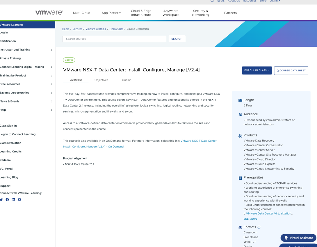Click the top Log In link
This screenshot has height=247, width=317.
click(x=275, y=1)
